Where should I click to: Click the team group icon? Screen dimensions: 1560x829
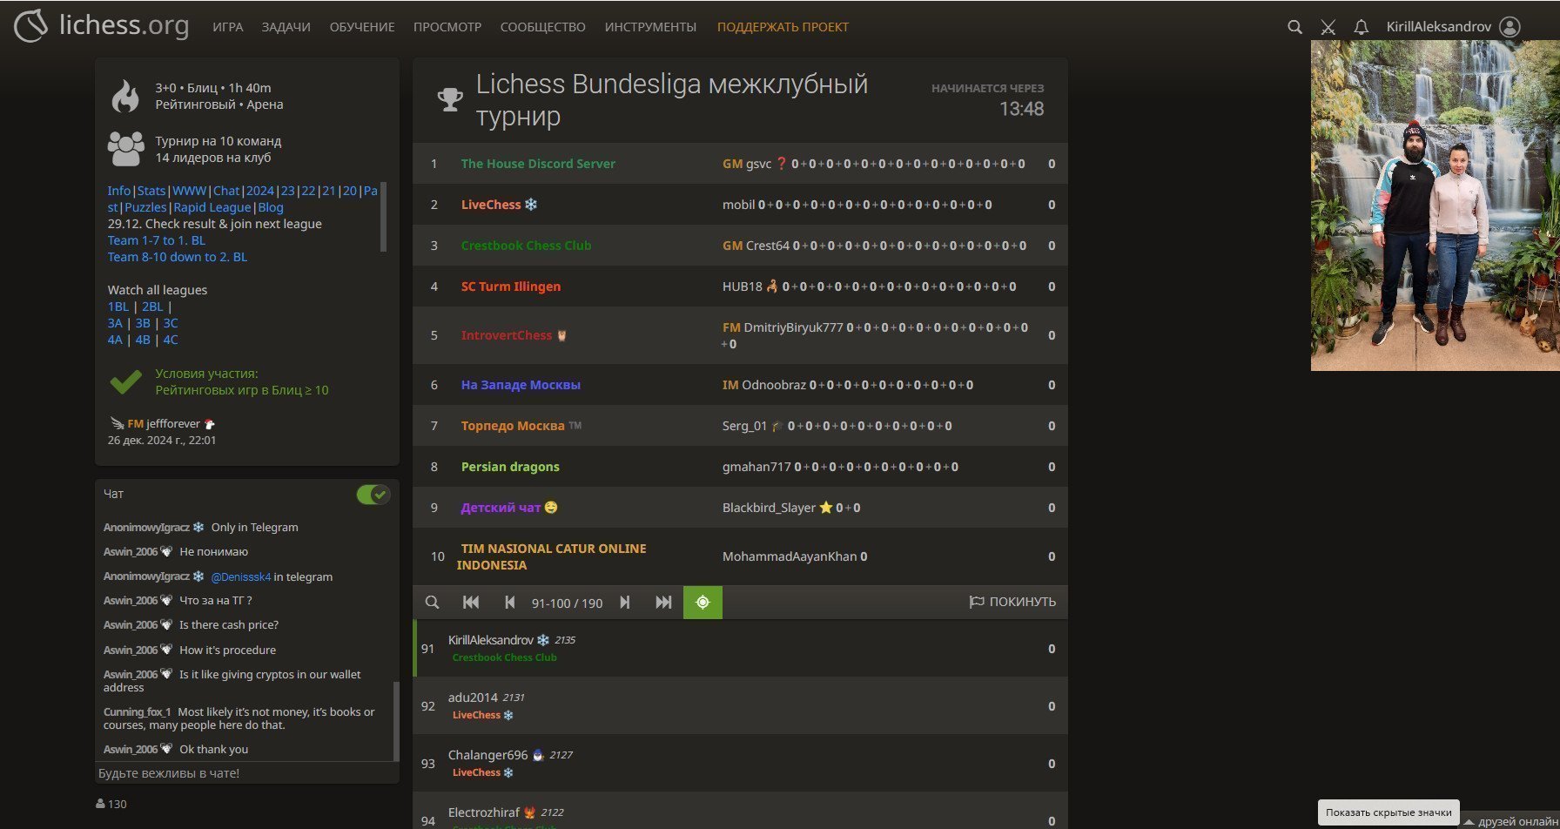(126, 149)
